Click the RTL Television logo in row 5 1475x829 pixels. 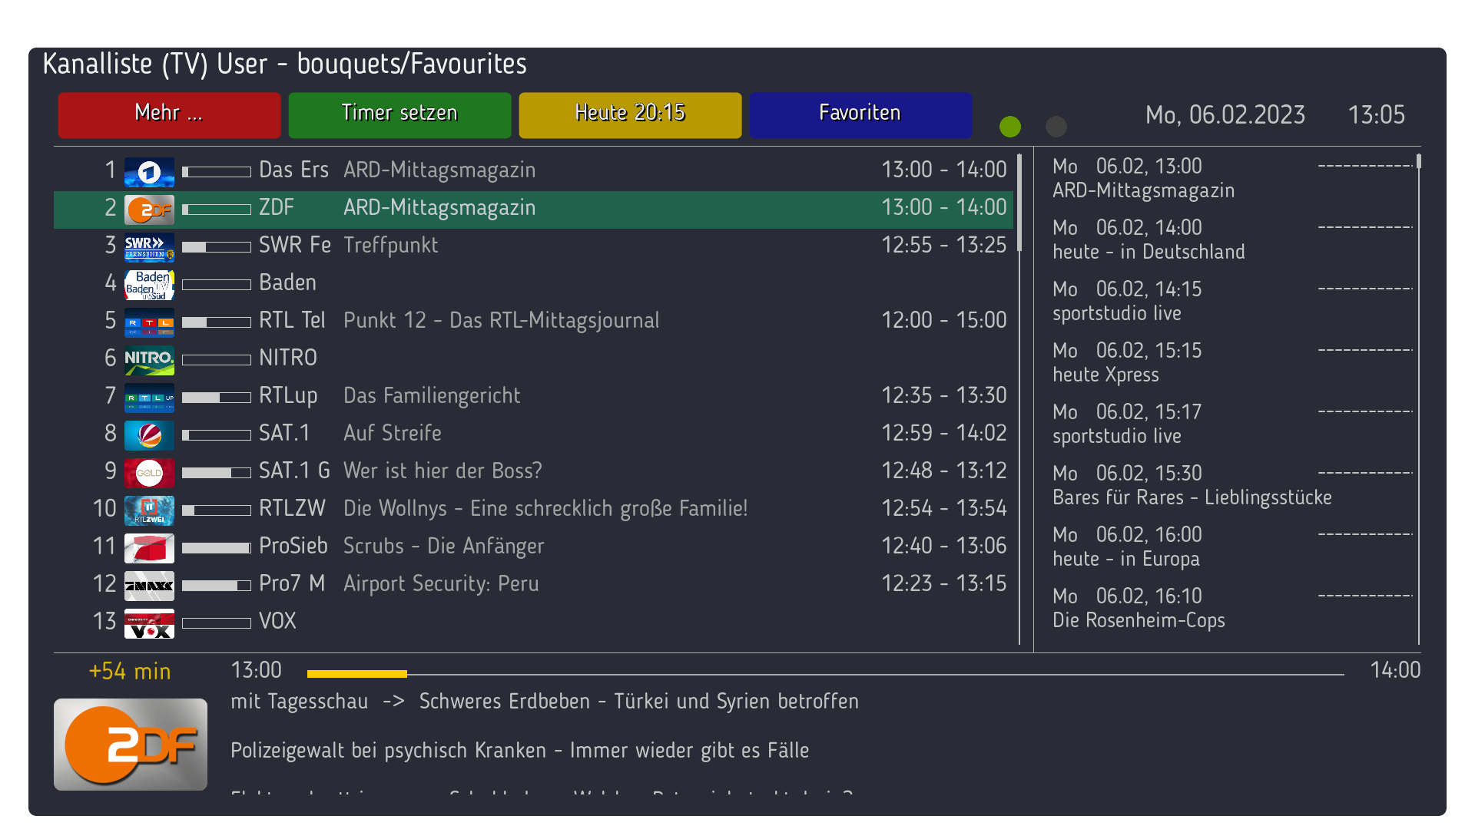click(149, 322)
